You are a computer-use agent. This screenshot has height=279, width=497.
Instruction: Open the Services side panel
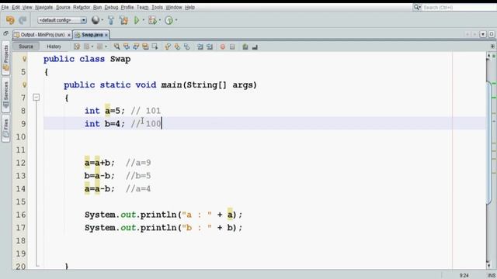(5, 95)
